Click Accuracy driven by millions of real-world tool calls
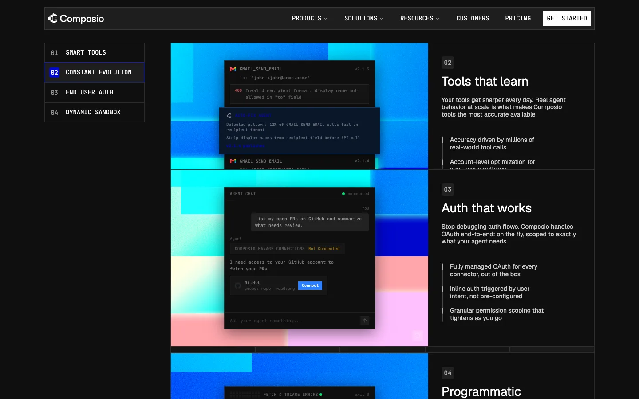The height and width of the screenshot is (399, 639). click(492, 144)
